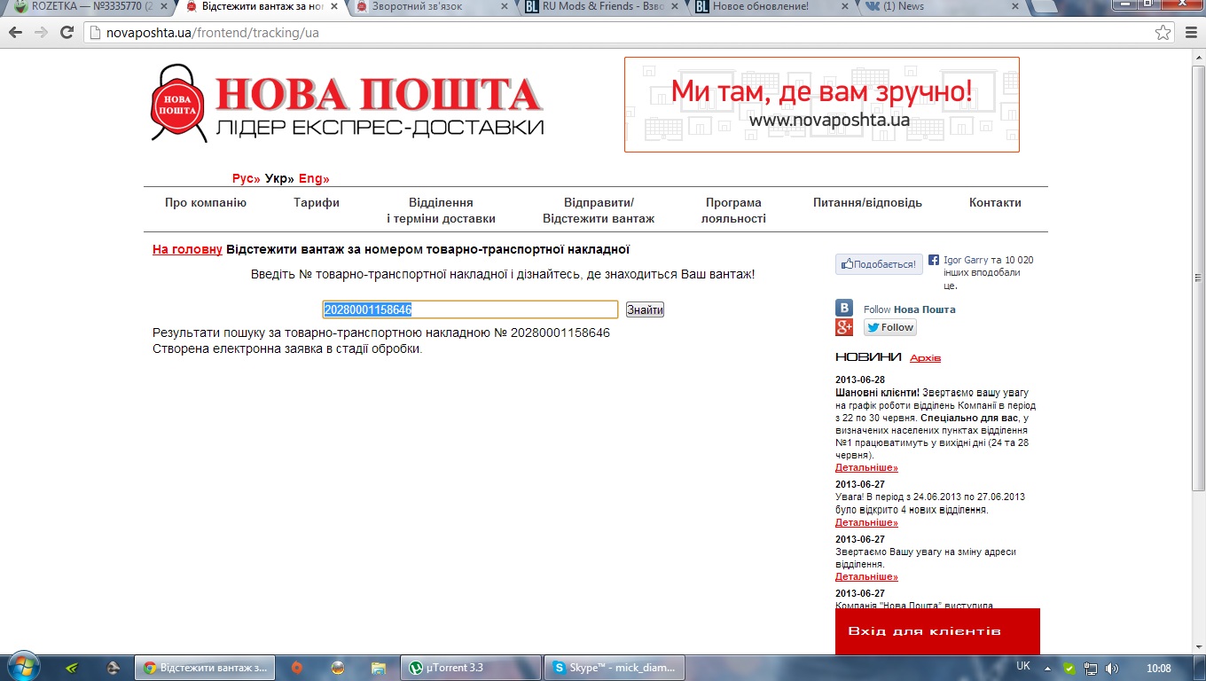The height and width of the screenshot is (681, 1206).
Task: Open Детальніше for 2013-06-28 news
Action: 866,467
